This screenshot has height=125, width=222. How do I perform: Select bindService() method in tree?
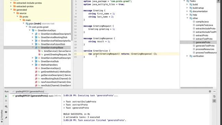(57, 51)
